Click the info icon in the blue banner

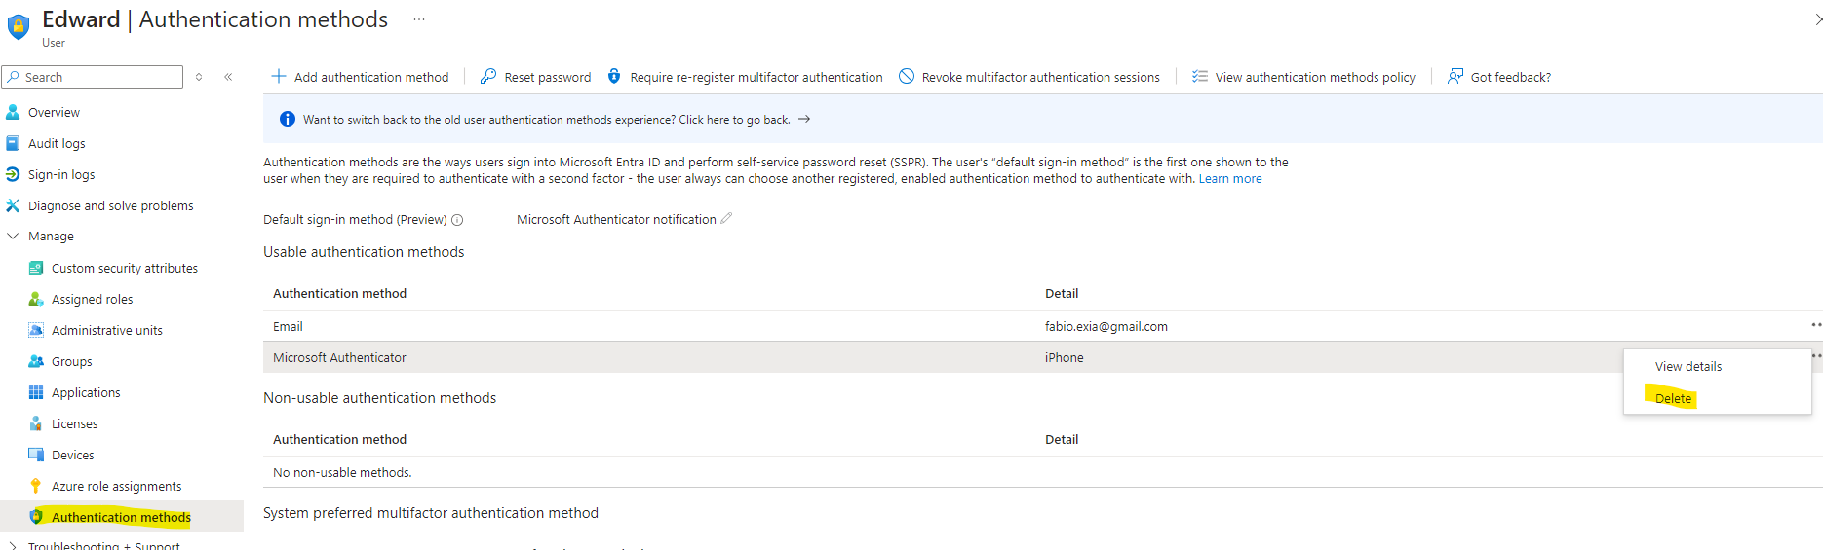click(x=288, y=119)
